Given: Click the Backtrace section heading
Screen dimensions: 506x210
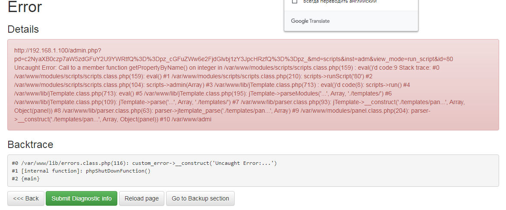Looking at the screenshot, I should tap(30, 144).
